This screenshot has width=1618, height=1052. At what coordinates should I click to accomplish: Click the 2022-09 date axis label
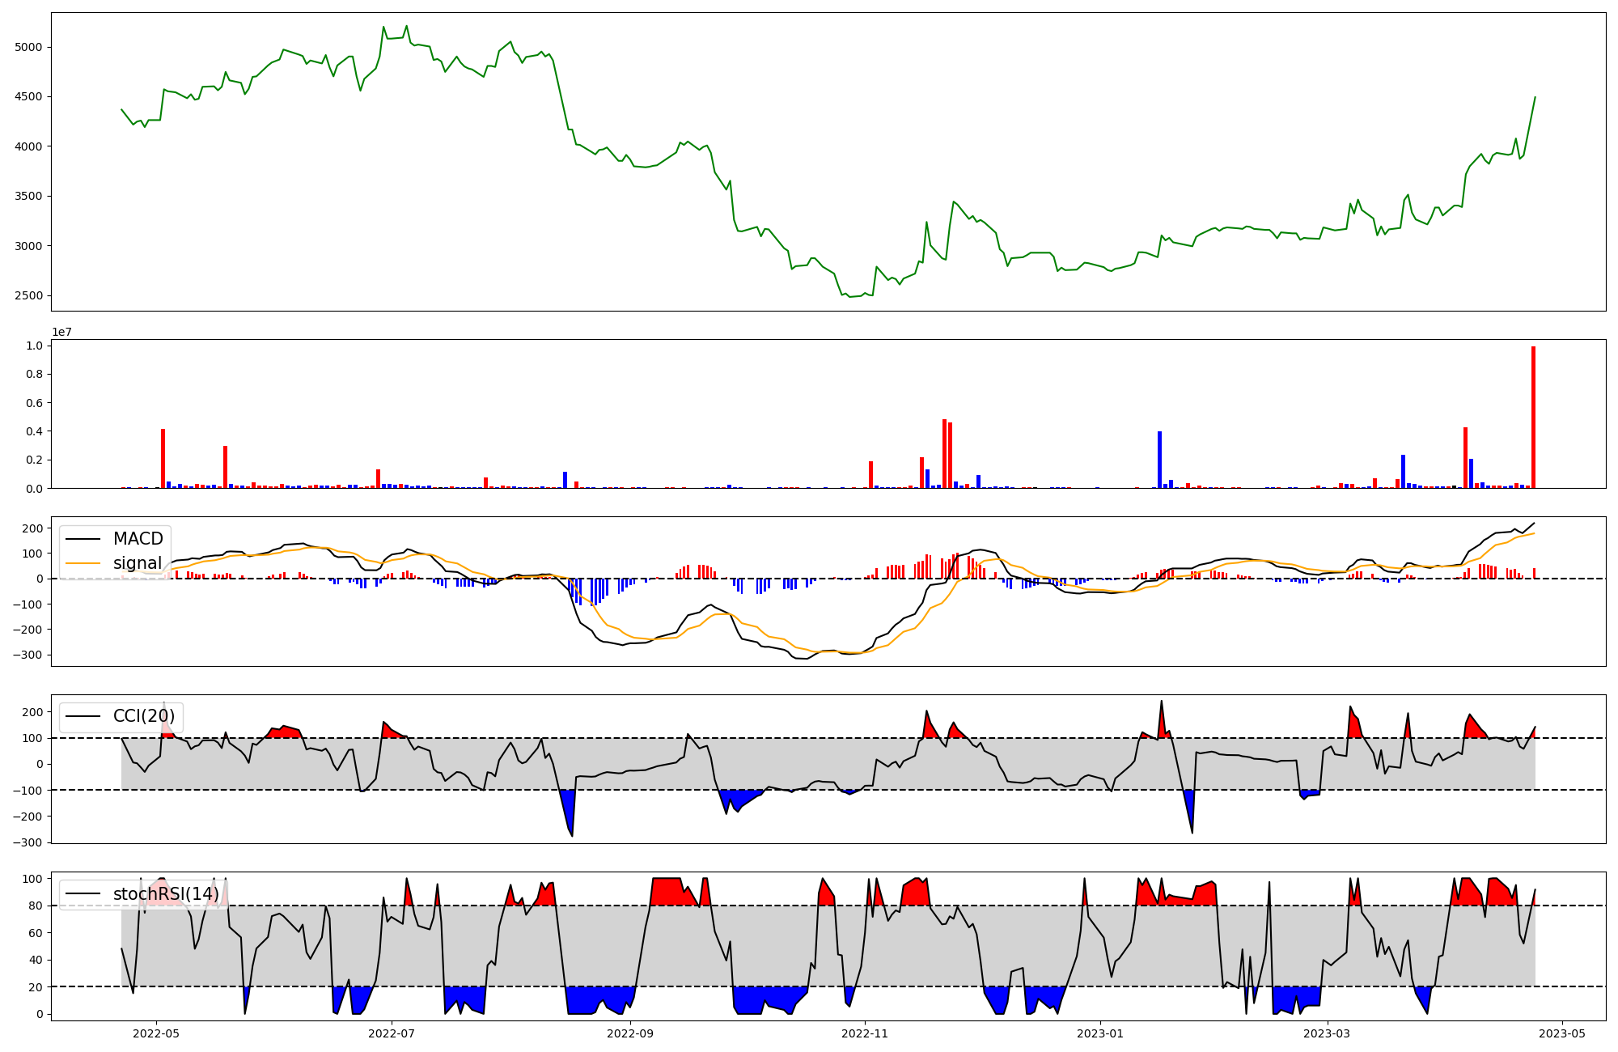629,1033
